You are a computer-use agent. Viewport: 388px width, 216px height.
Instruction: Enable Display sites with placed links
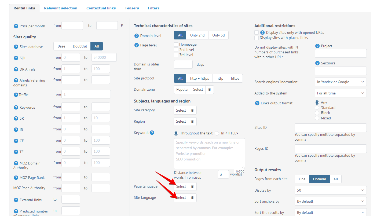[257, 38]
